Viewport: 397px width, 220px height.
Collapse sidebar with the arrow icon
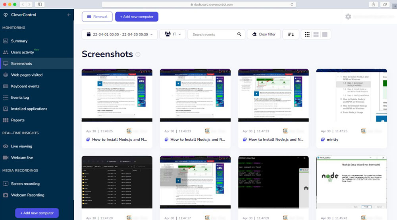click(x=69, y=15)
